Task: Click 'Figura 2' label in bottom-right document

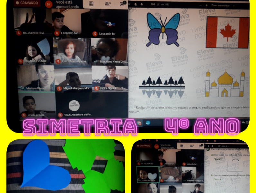Action: pyautogui.click(x=217, y=179)
